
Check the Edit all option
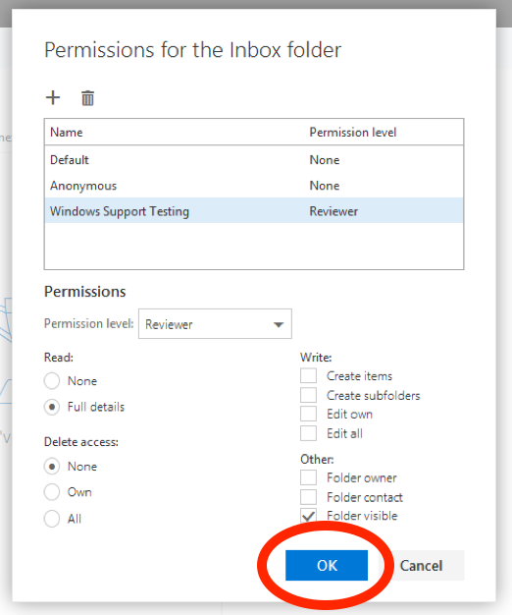coord(308,433)
